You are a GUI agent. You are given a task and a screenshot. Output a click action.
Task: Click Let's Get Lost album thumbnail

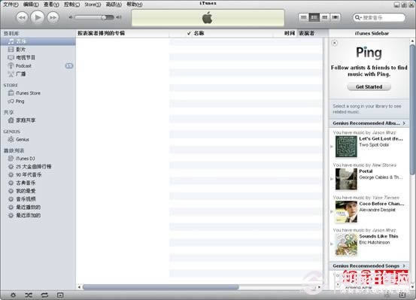point(346,147)
